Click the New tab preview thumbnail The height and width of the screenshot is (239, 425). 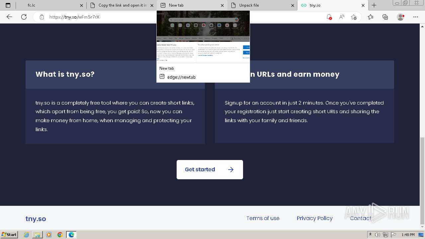(x=203, y=37)
